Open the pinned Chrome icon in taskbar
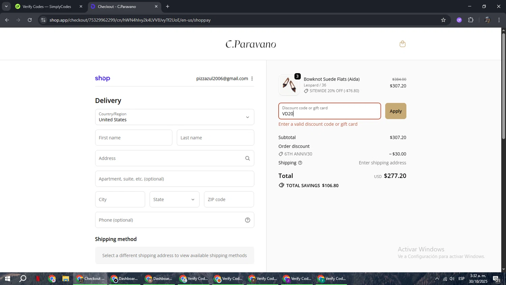The height and width of the screenshot is (285, 506). [x=52, y=279]
